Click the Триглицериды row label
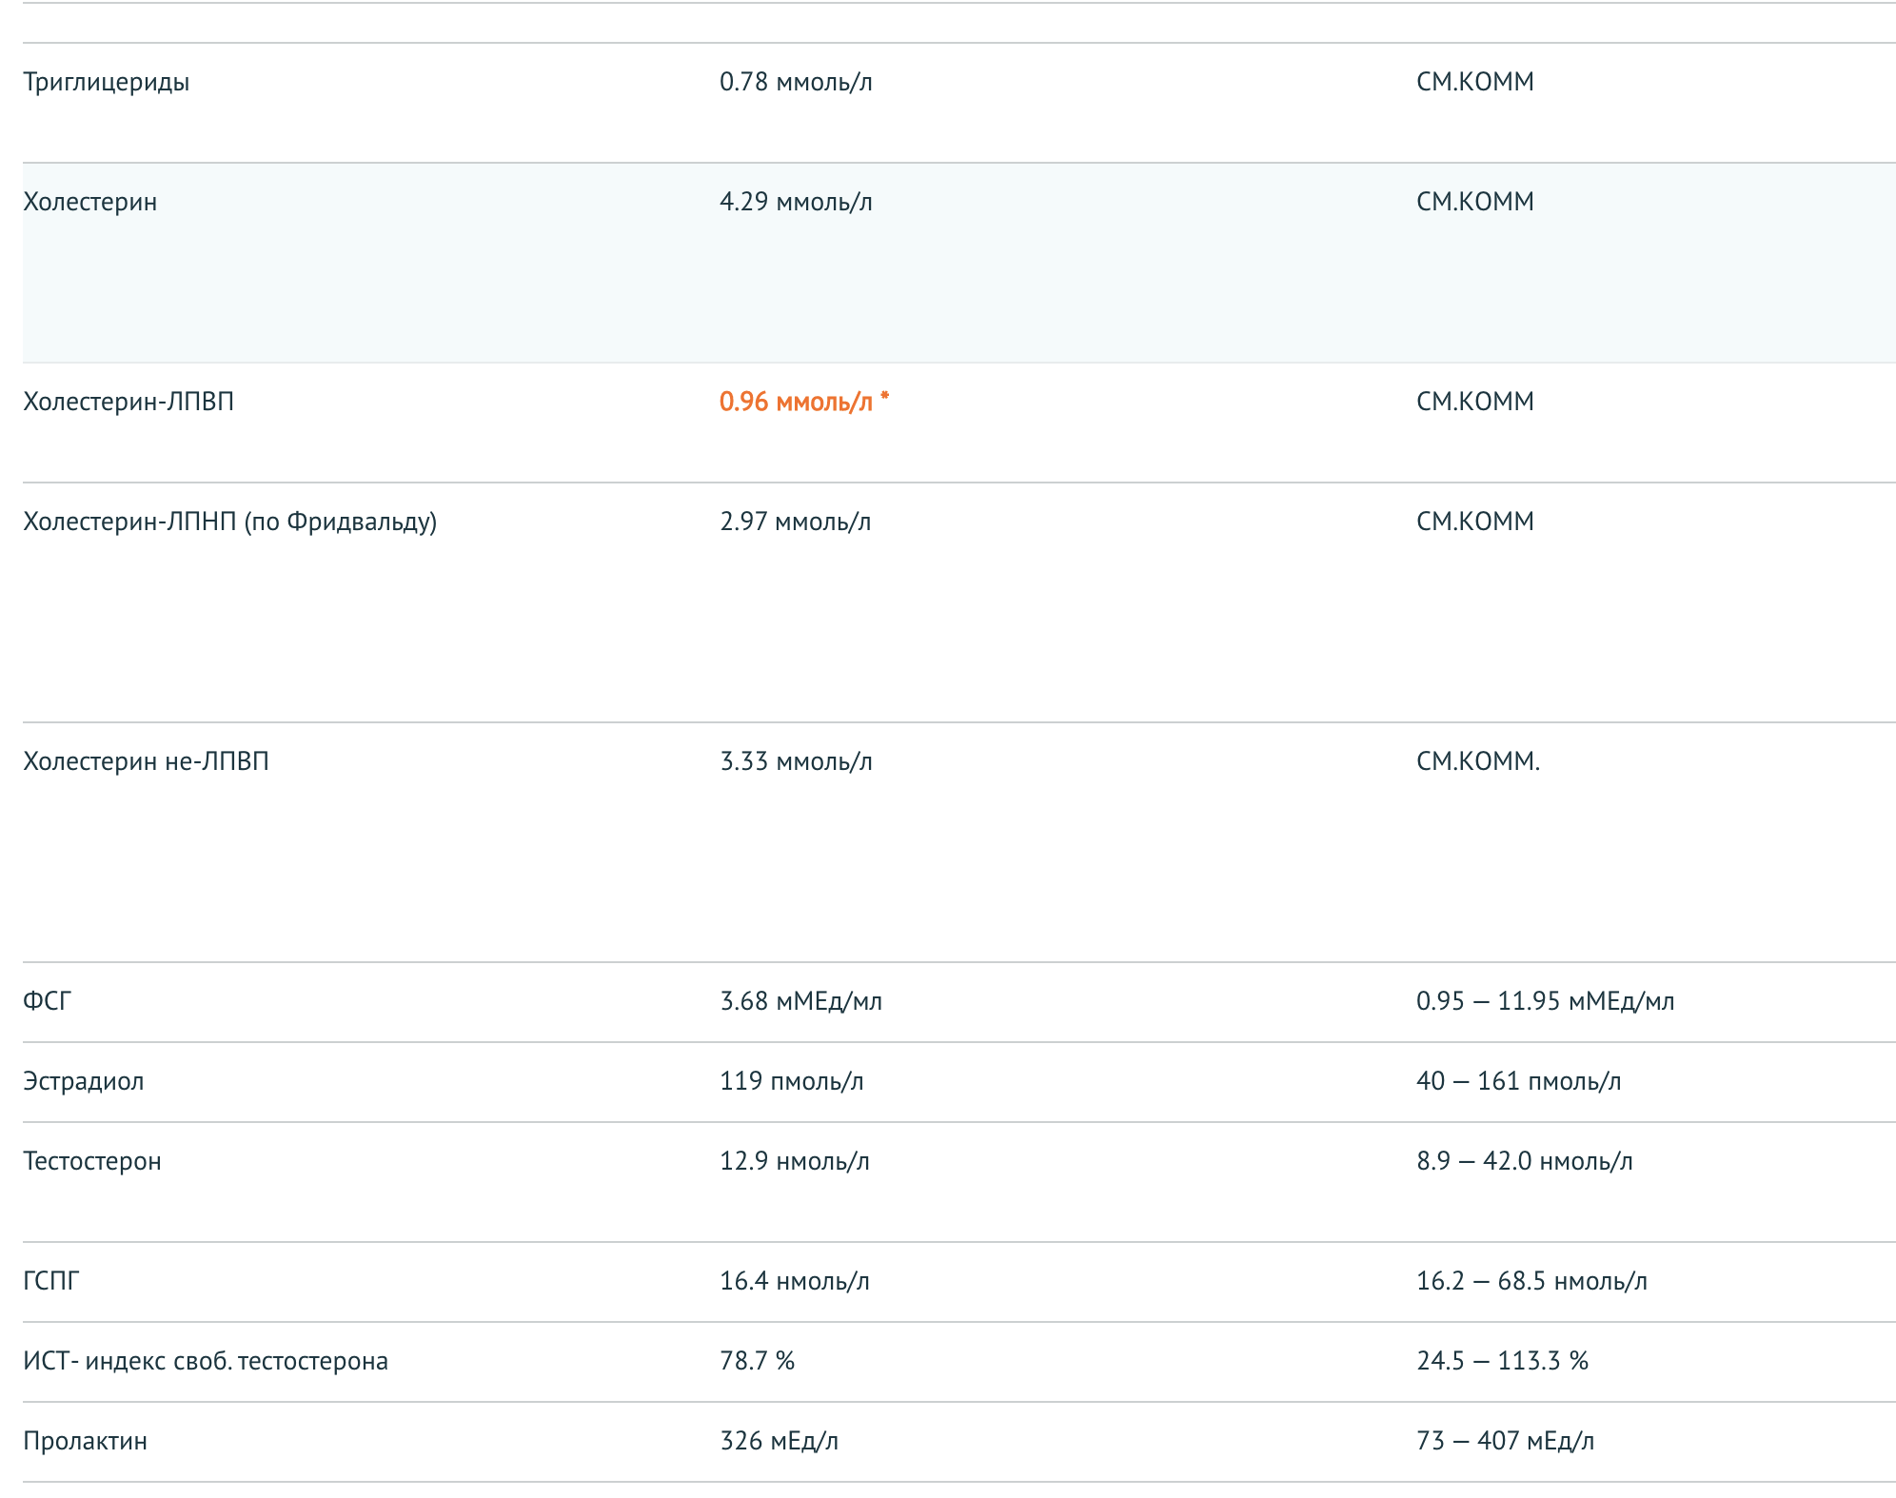This screenshot has width=1896, height=1498. click(x=106, y=82)
